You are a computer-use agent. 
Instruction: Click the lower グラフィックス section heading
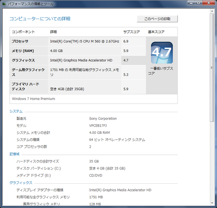(x=21, y=183)
